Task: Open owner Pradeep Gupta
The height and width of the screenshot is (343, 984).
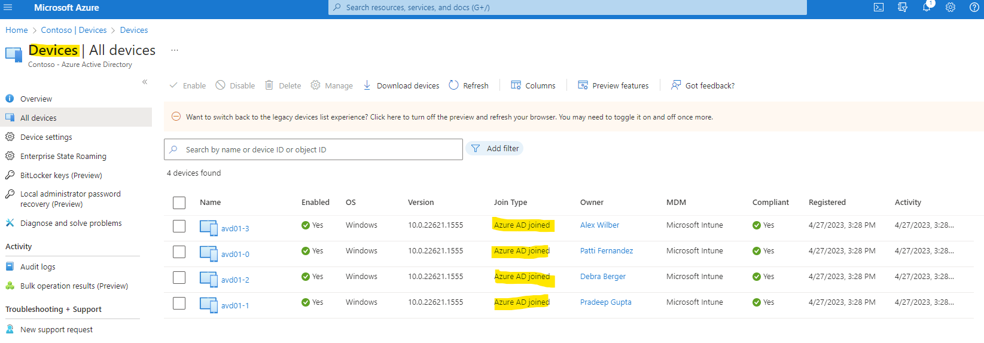Action: [x=606, y=302]
